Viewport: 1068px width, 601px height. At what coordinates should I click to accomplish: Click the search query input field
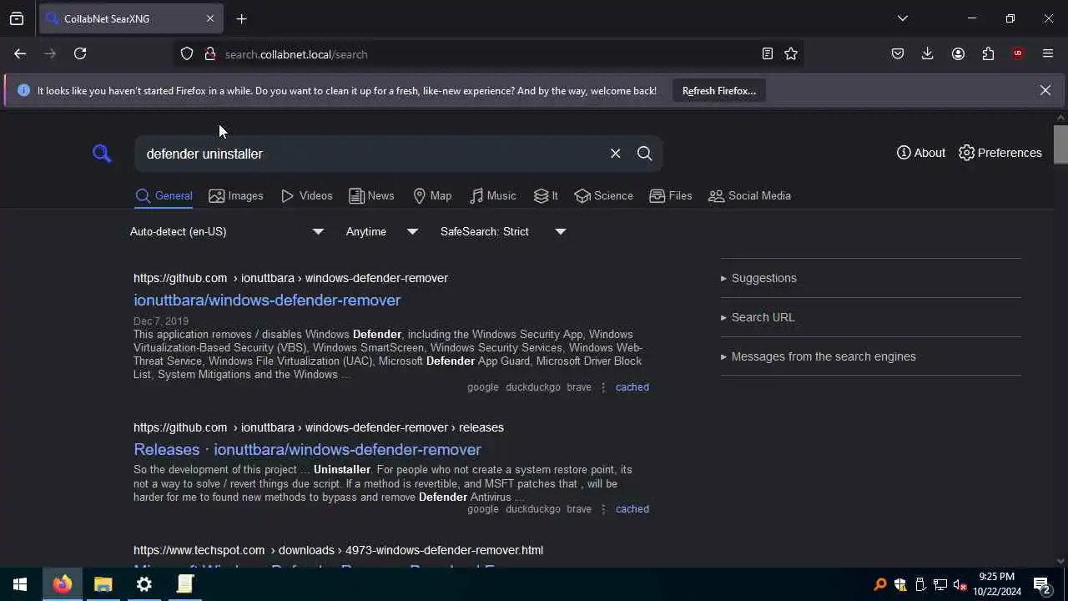tap(370, 154)
